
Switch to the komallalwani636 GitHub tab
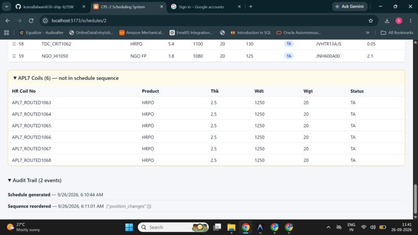click(49, 7)
